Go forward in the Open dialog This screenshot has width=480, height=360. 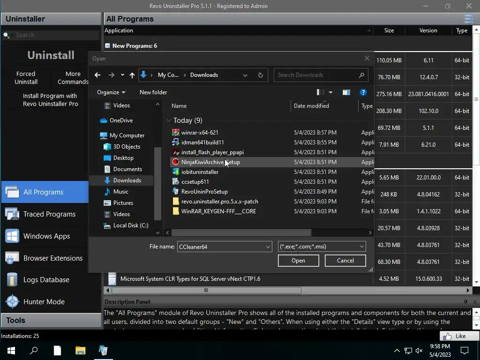pos(112,75)
